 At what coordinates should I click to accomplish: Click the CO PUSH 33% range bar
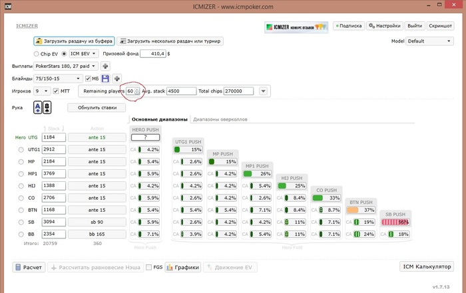point(326,198)
